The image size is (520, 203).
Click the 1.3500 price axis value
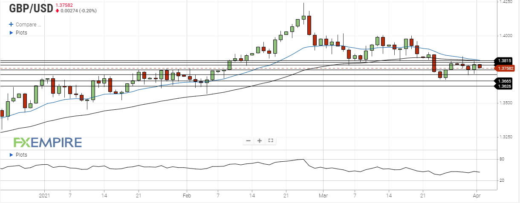pos(506,103)
